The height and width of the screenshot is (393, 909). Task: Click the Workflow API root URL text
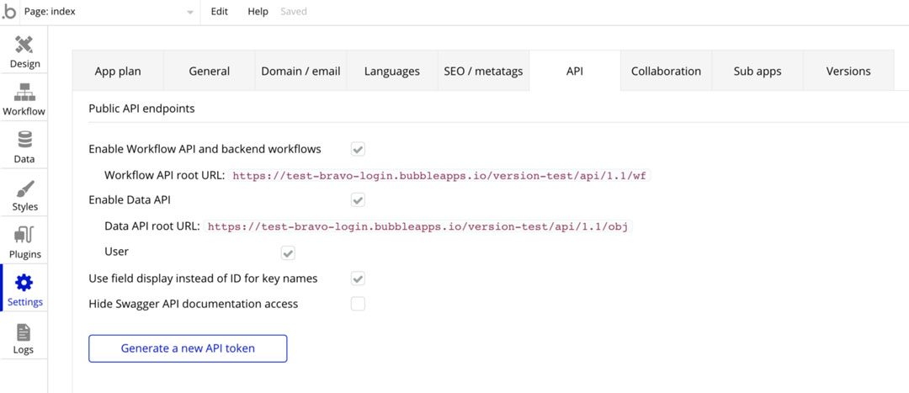click(x=440, y=176)
